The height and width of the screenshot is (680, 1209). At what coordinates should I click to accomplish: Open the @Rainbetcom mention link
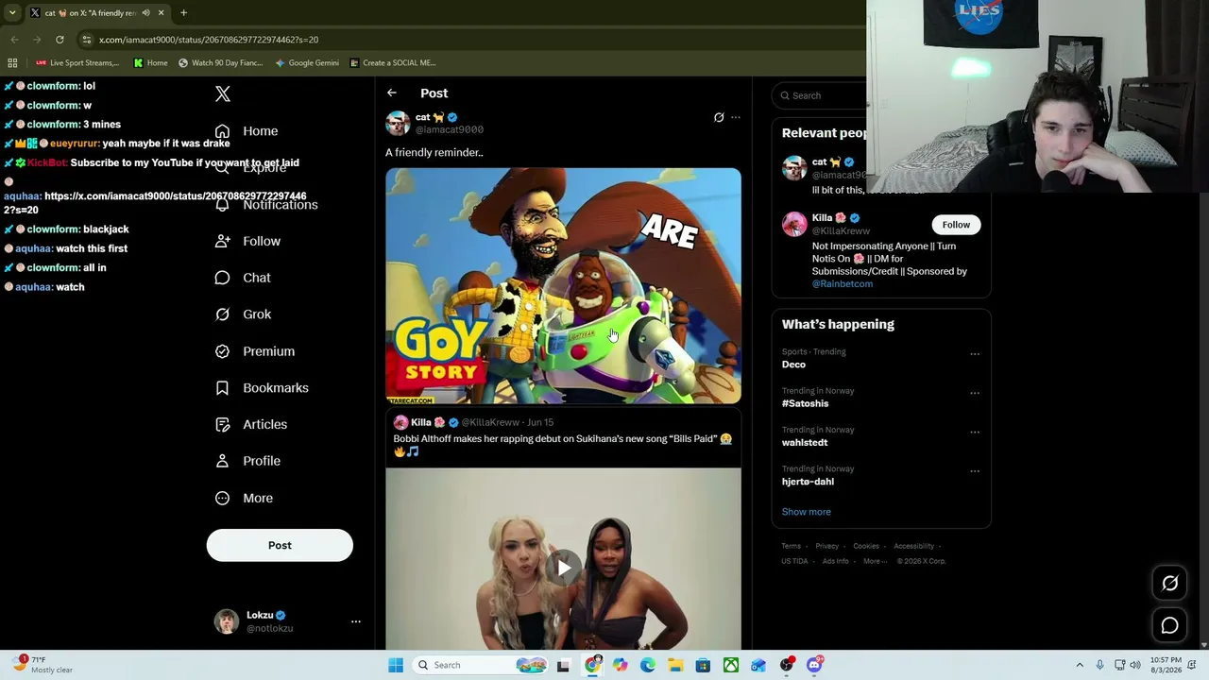point(843,283)
